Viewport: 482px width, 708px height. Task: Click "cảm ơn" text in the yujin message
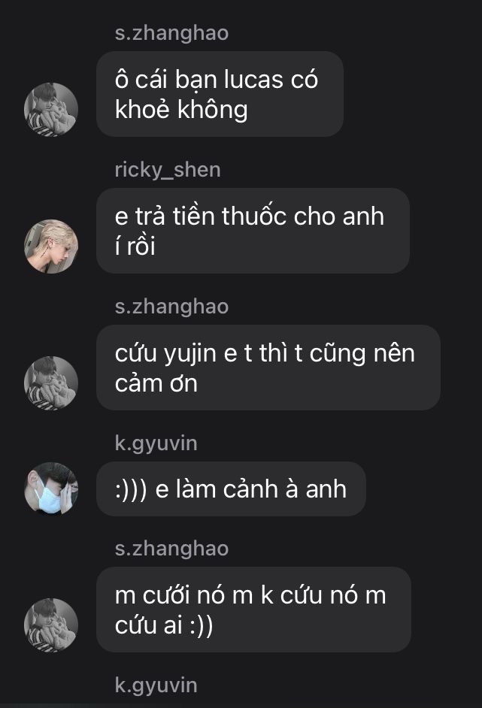click(156, 384)
